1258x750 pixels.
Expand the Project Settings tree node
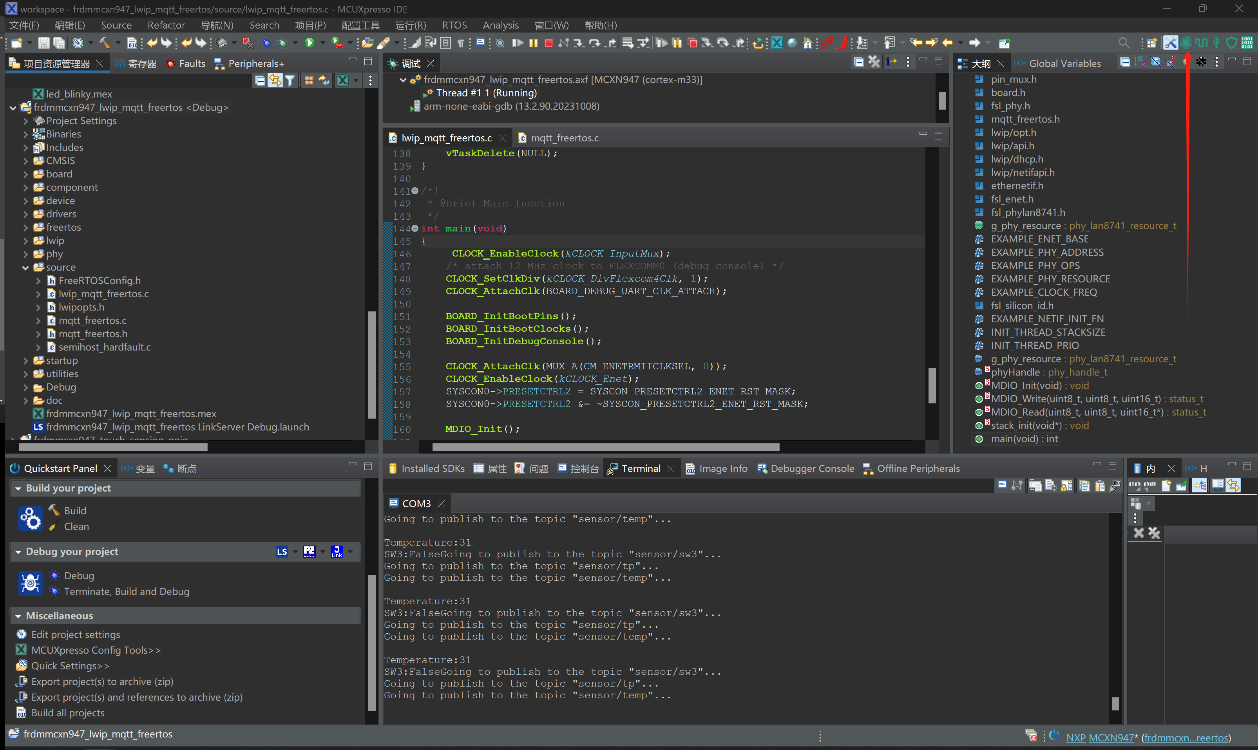click(25, 121)
